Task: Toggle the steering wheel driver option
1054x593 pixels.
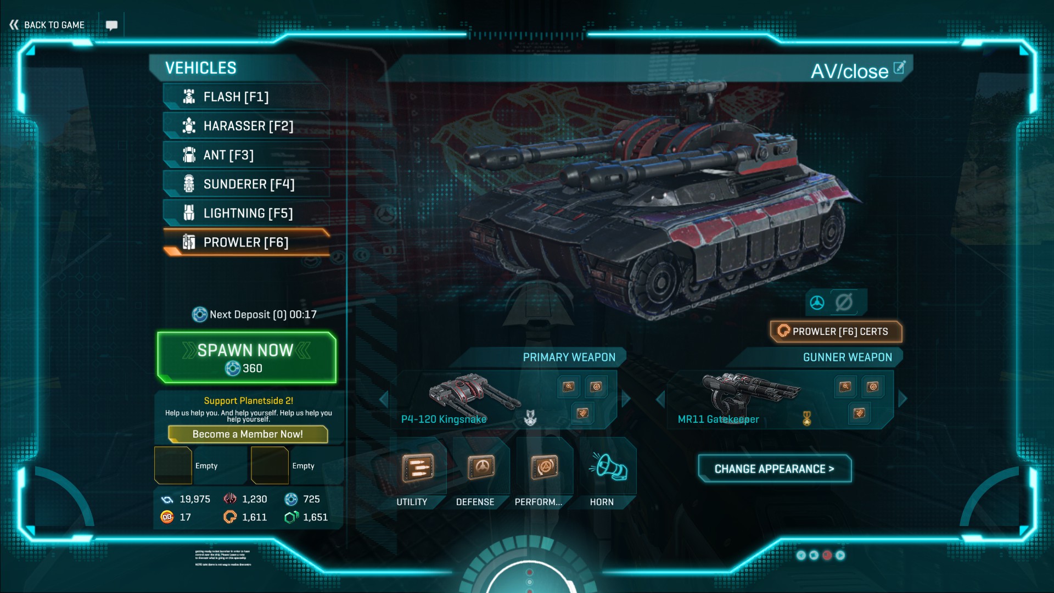Action: 817,303
